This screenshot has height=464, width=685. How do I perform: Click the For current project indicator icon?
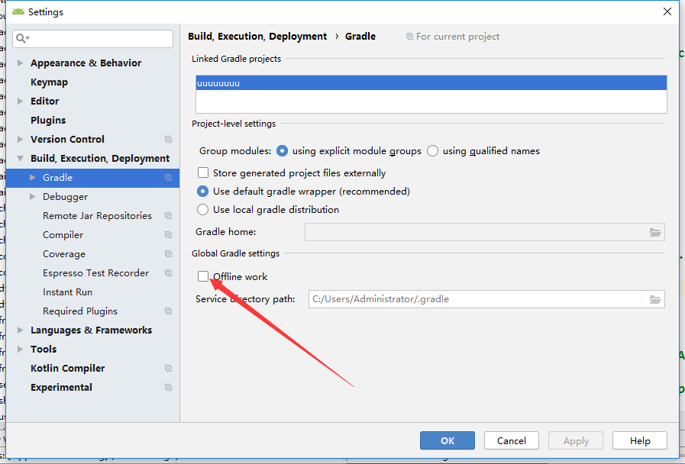click(409, 36)
